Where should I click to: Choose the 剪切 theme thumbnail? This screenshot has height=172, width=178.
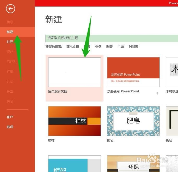(172, 121)
